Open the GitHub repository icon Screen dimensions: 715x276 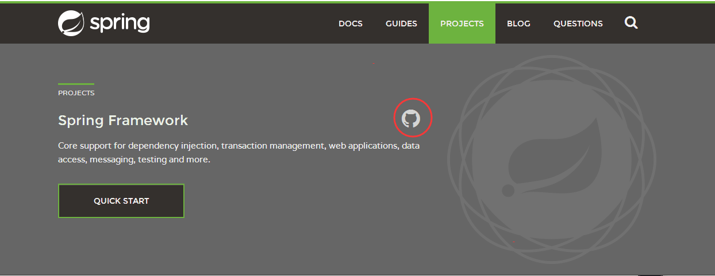click(411, 119)
